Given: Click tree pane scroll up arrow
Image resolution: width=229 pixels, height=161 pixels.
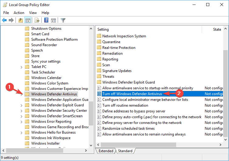Looking at the screenshot, I should (91, 29).
